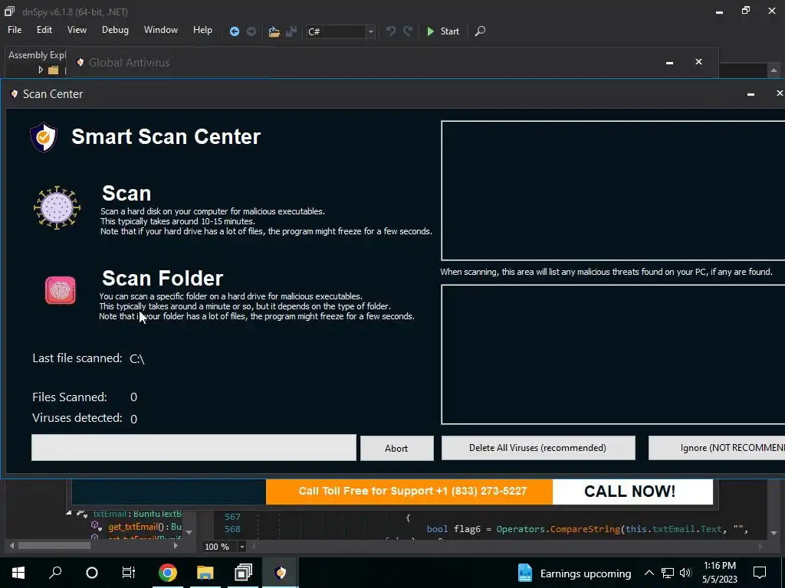Open the Edit menu
785x588 pixels.
[44, 30]
